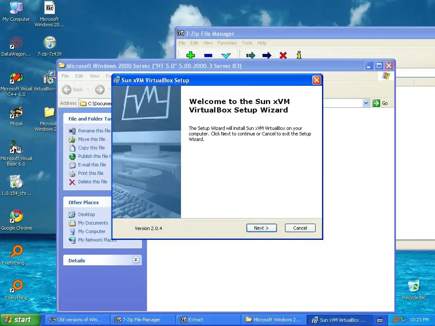Image resolution: width=435 pixels, height=326 pixels.
Task: Open View menu in 7-Zip File Manager
Action: [207, 43]
